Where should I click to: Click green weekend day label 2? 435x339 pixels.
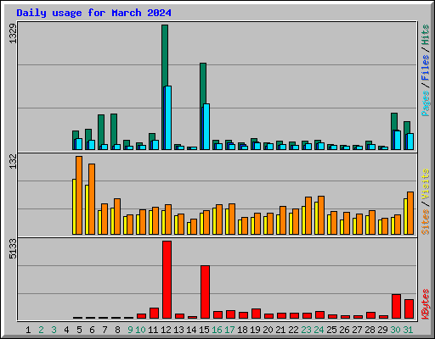[41, 330]
